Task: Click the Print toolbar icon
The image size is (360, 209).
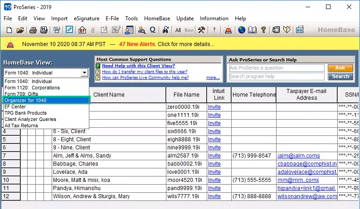Action: tap(33, 30)
